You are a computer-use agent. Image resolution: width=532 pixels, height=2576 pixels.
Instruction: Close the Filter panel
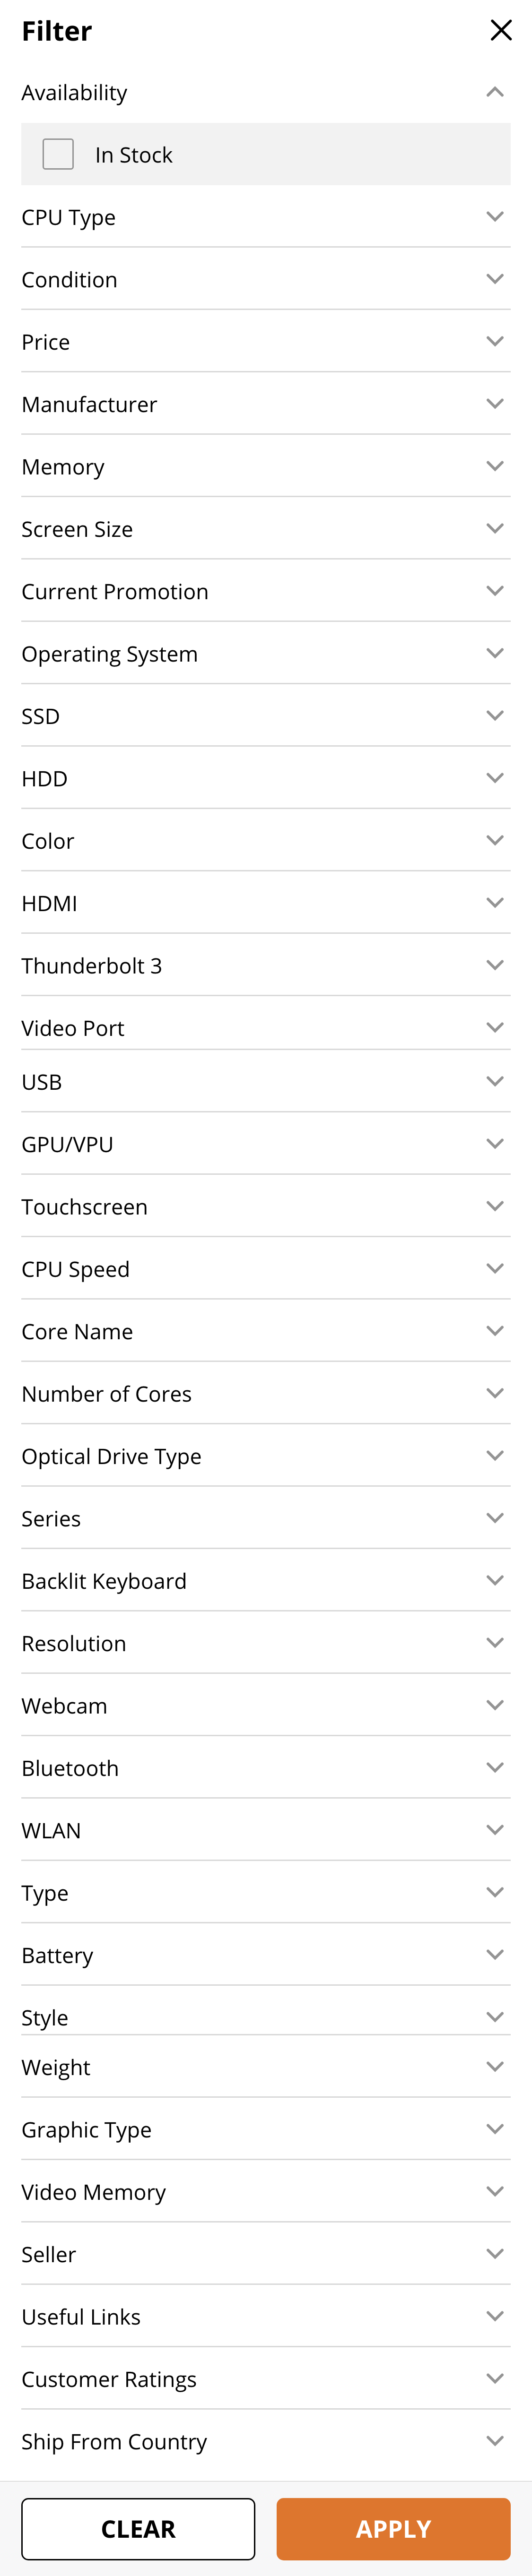[501, 30]
